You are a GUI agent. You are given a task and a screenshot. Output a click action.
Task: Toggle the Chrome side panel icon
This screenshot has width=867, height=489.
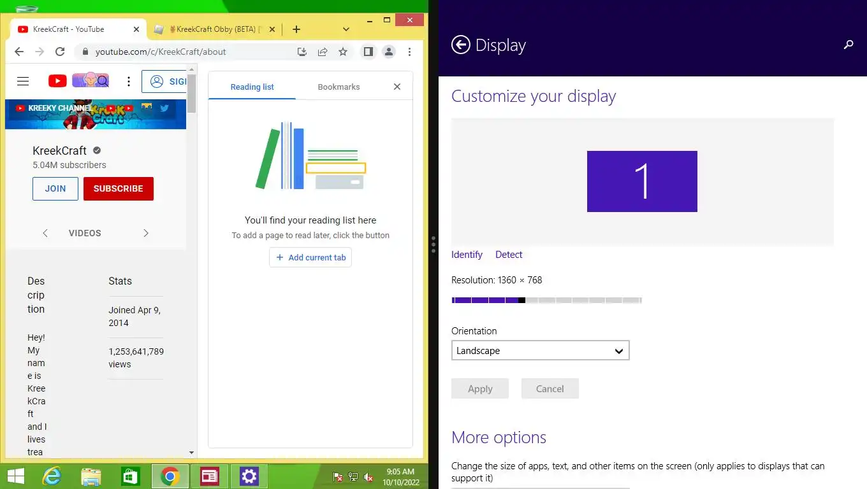[368, 52]
